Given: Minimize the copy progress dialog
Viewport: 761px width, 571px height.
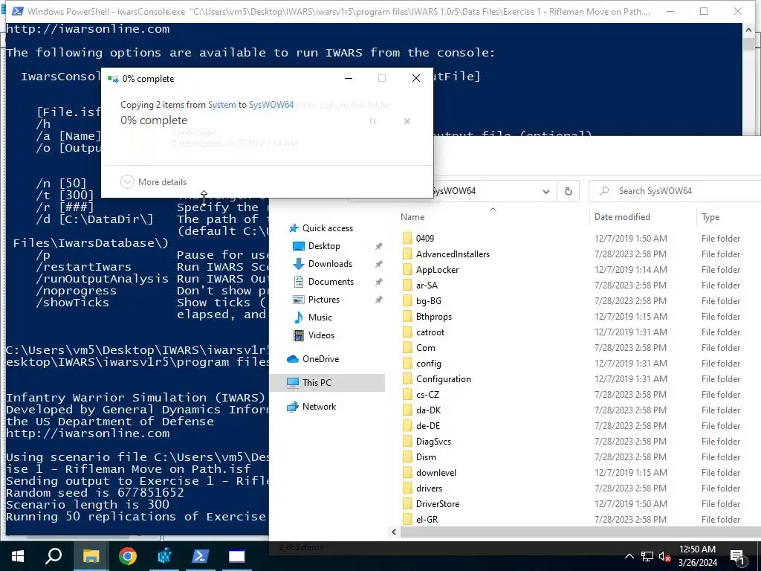Looking at the screenshot, I should pyautogui.click(x=349, y=79).
